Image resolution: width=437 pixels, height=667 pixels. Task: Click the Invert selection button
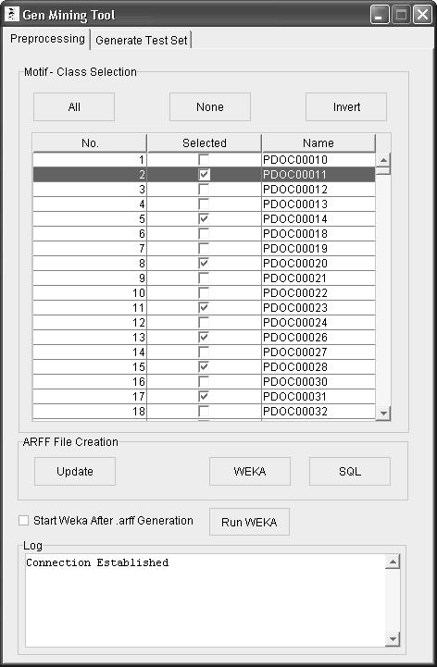tap(346, 106)
